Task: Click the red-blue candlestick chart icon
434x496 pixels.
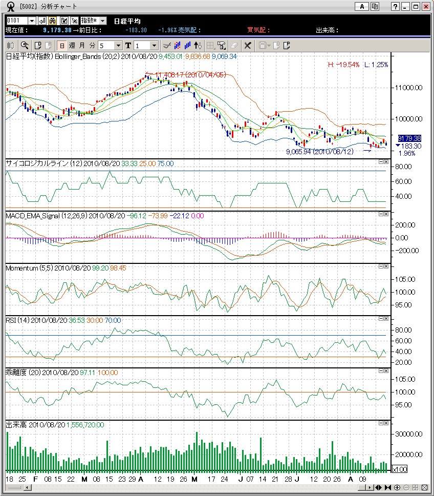Action: (x=176, y=46)
